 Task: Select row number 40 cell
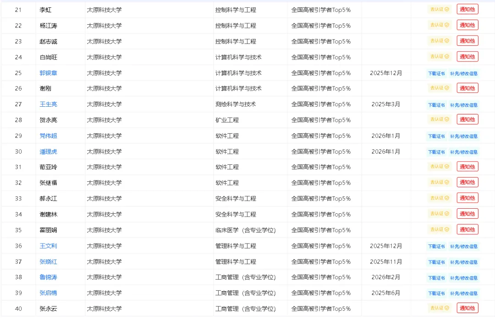pyautogui.click(x=18, y=309)
